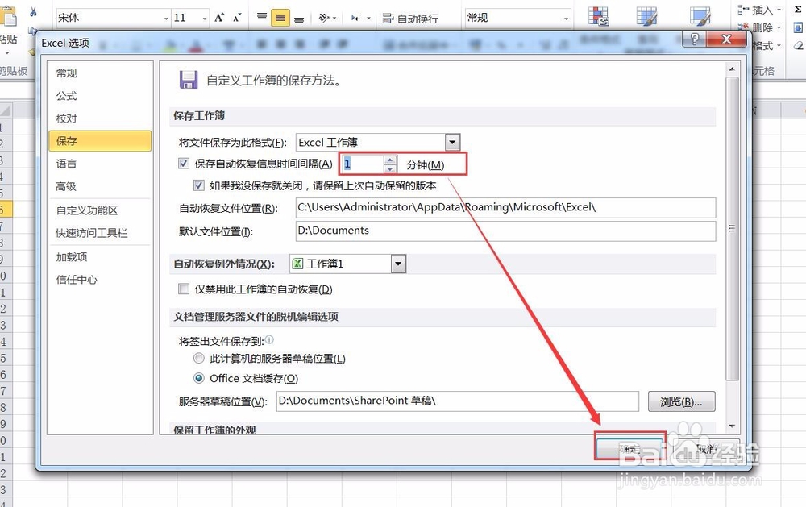Image resolution: width=806 pixels, height=507 pixels.
Task: Click the Help question mark in dialog title
Action: (x=695, y=39)
